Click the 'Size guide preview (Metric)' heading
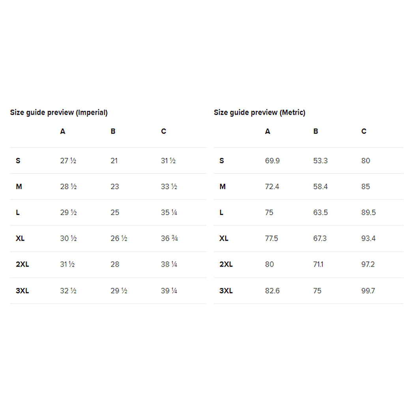The image size is (404, 404). (x=260, y=112)
